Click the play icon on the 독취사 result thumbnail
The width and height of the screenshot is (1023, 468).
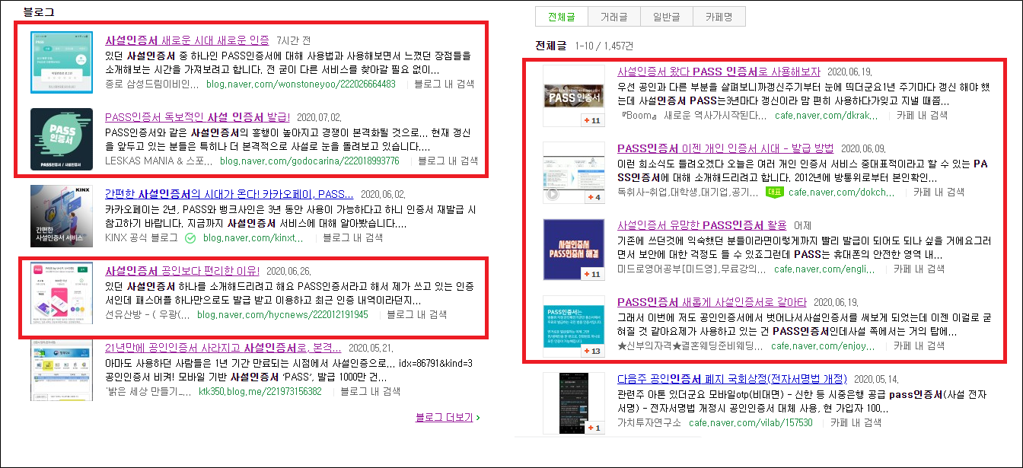(x=553, y=194)
